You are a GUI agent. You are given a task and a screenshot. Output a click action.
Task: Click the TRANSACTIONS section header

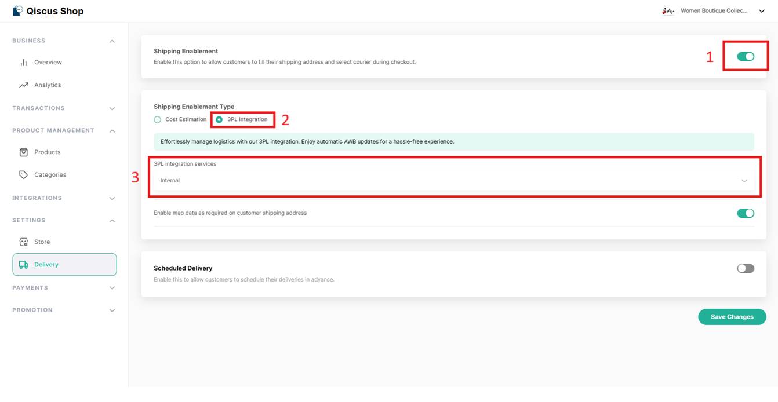coord(38,108)
